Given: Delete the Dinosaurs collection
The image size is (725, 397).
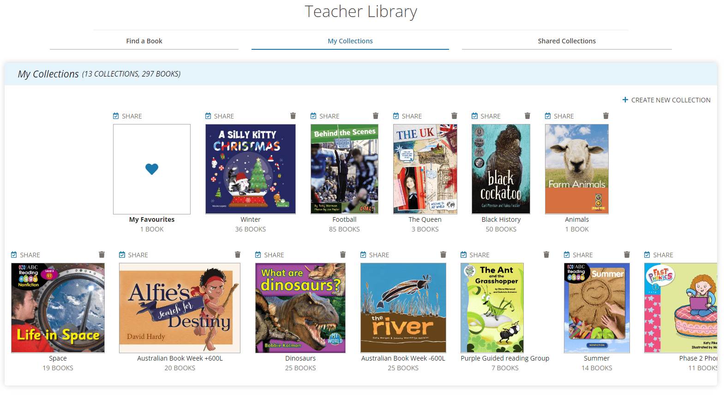Looking at the screenshot, I should pos(342,255).
